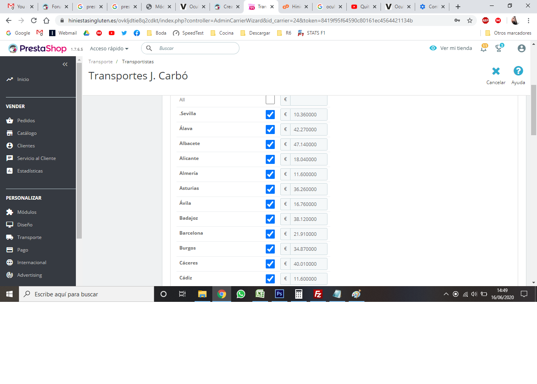Screen dimensions: 537x384
Task: Open the Boda bookmarks folder
Action: click(156, 33)
